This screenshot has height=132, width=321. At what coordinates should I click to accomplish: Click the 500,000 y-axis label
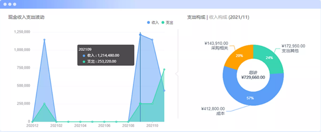click(24, 86)
